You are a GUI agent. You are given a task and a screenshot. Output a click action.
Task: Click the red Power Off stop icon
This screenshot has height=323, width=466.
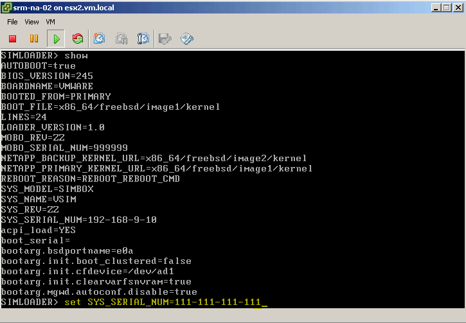tap(12, 39)
